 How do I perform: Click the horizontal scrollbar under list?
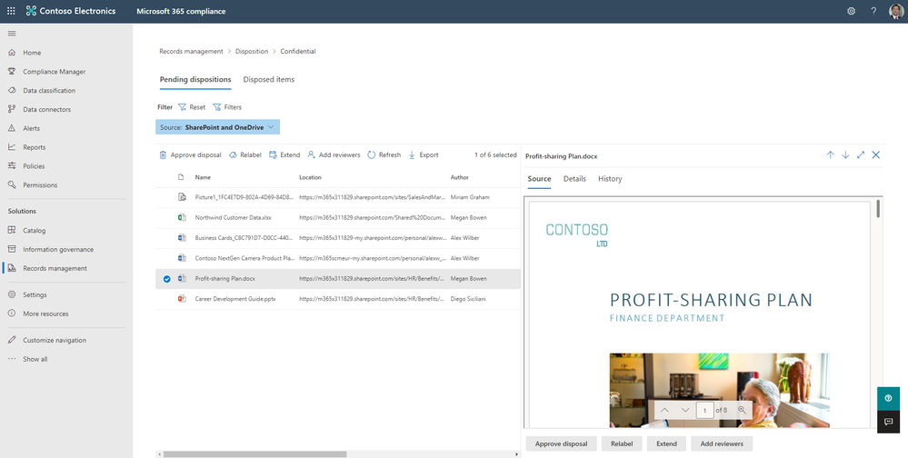[254, 454]
